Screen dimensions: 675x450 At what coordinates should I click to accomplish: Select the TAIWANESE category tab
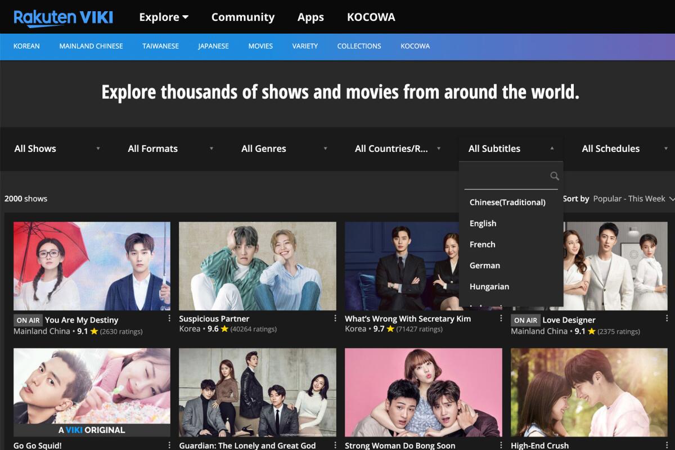(x=160, y=46)
